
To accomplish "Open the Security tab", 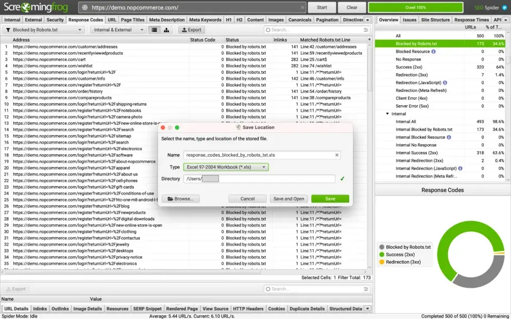I will (55, 20).
